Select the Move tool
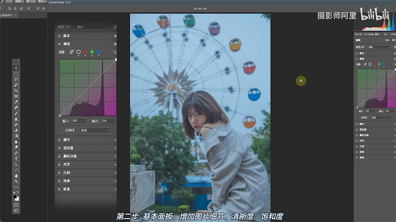Viewport: 396px width, 222px height. coord(16,68)
